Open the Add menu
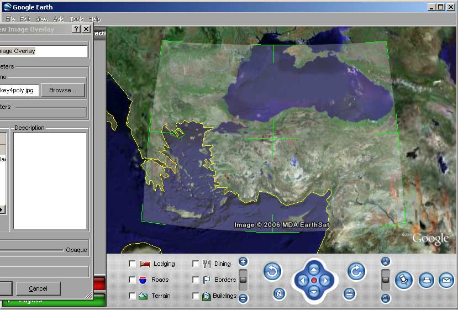 click(x=59, y=19)
